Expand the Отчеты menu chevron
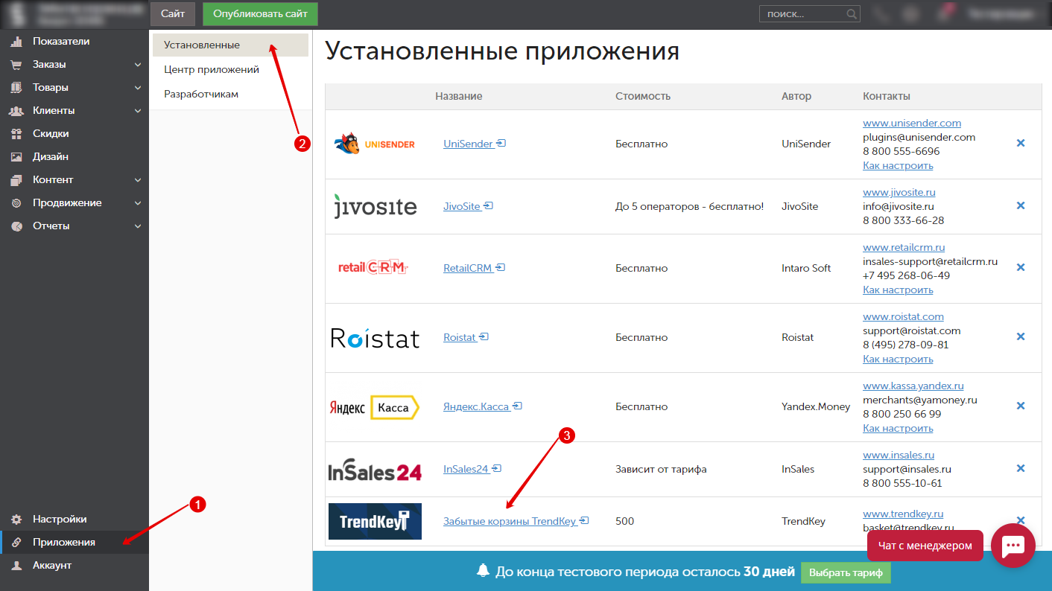The image size is (1052, 591). 138,226
